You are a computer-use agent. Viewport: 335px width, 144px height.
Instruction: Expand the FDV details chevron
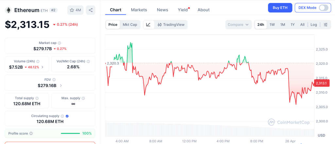(x=61, y=85)
